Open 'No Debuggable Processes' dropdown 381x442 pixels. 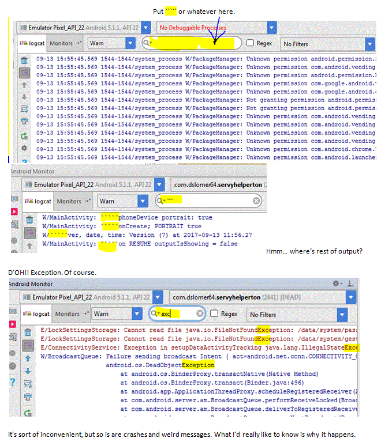click(x=216, y=28)
